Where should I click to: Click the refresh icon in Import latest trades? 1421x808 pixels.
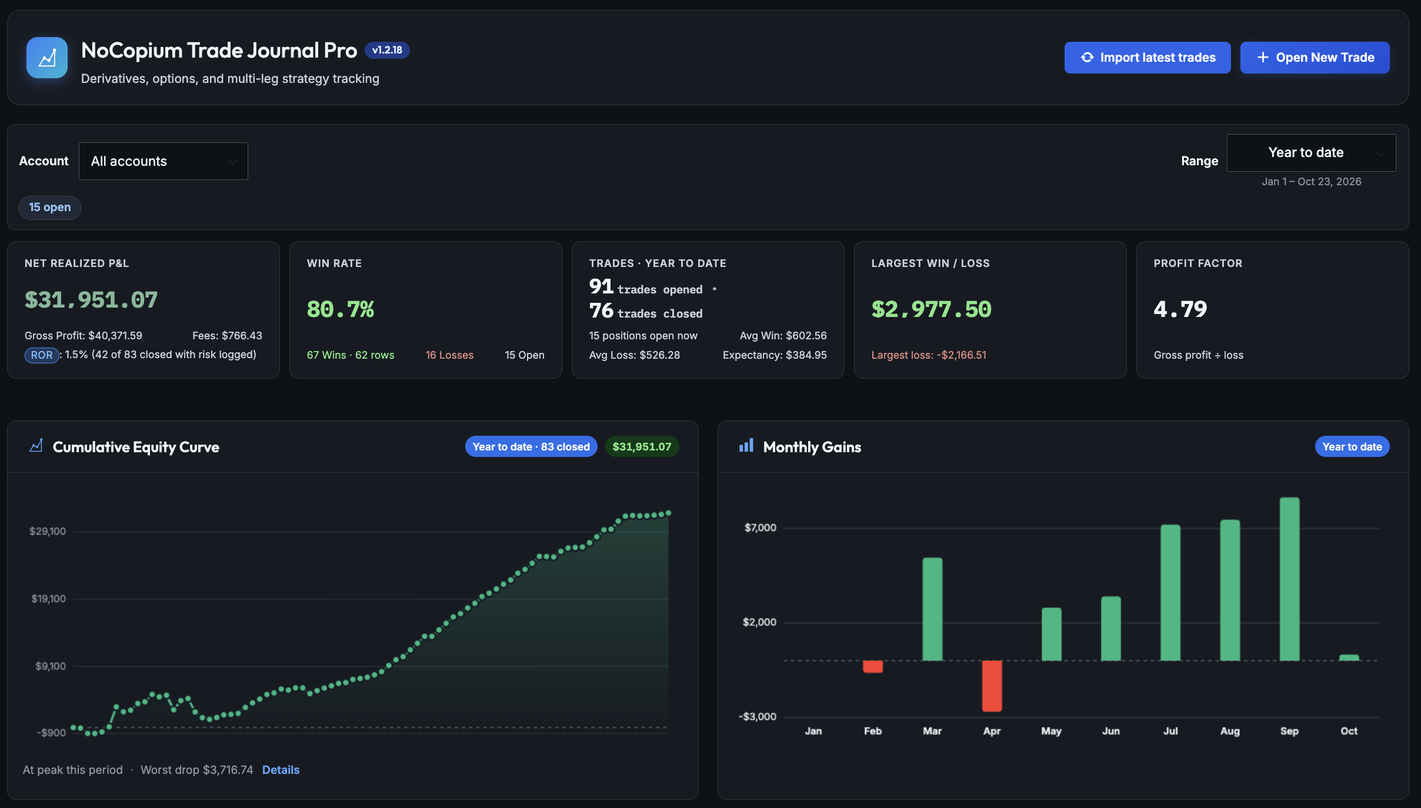(1087, 58)
